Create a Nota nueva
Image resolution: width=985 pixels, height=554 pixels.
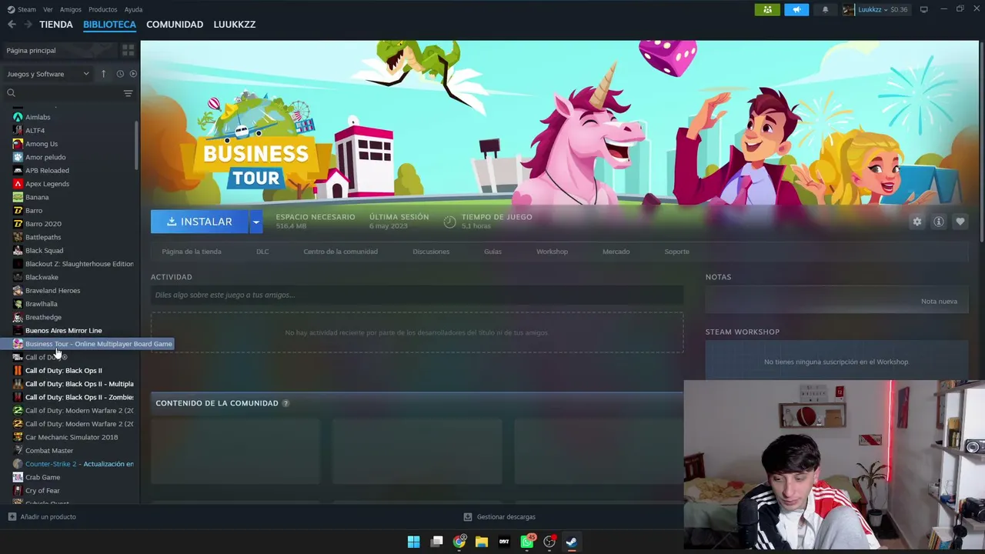point(939,301)
